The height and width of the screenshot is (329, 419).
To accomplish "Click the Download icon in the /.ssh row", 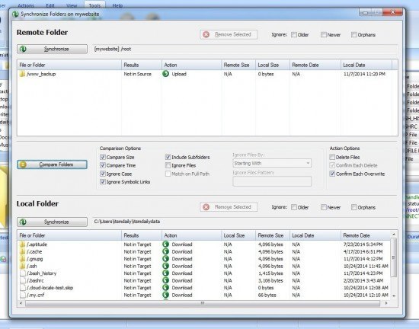I will click(165, 266).
